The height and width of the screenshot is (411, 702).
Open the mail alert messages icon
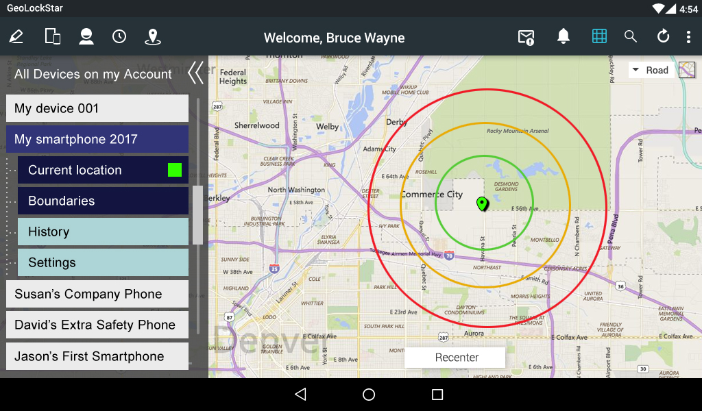(x=526, y=37)
